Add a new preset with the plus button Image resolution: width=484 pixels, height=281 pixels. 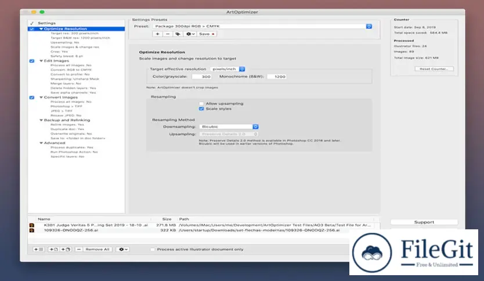[x=157, y=34]
